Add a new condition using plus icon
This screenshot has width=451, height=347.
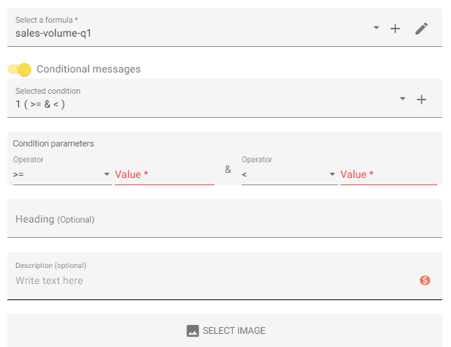(422, 100)
